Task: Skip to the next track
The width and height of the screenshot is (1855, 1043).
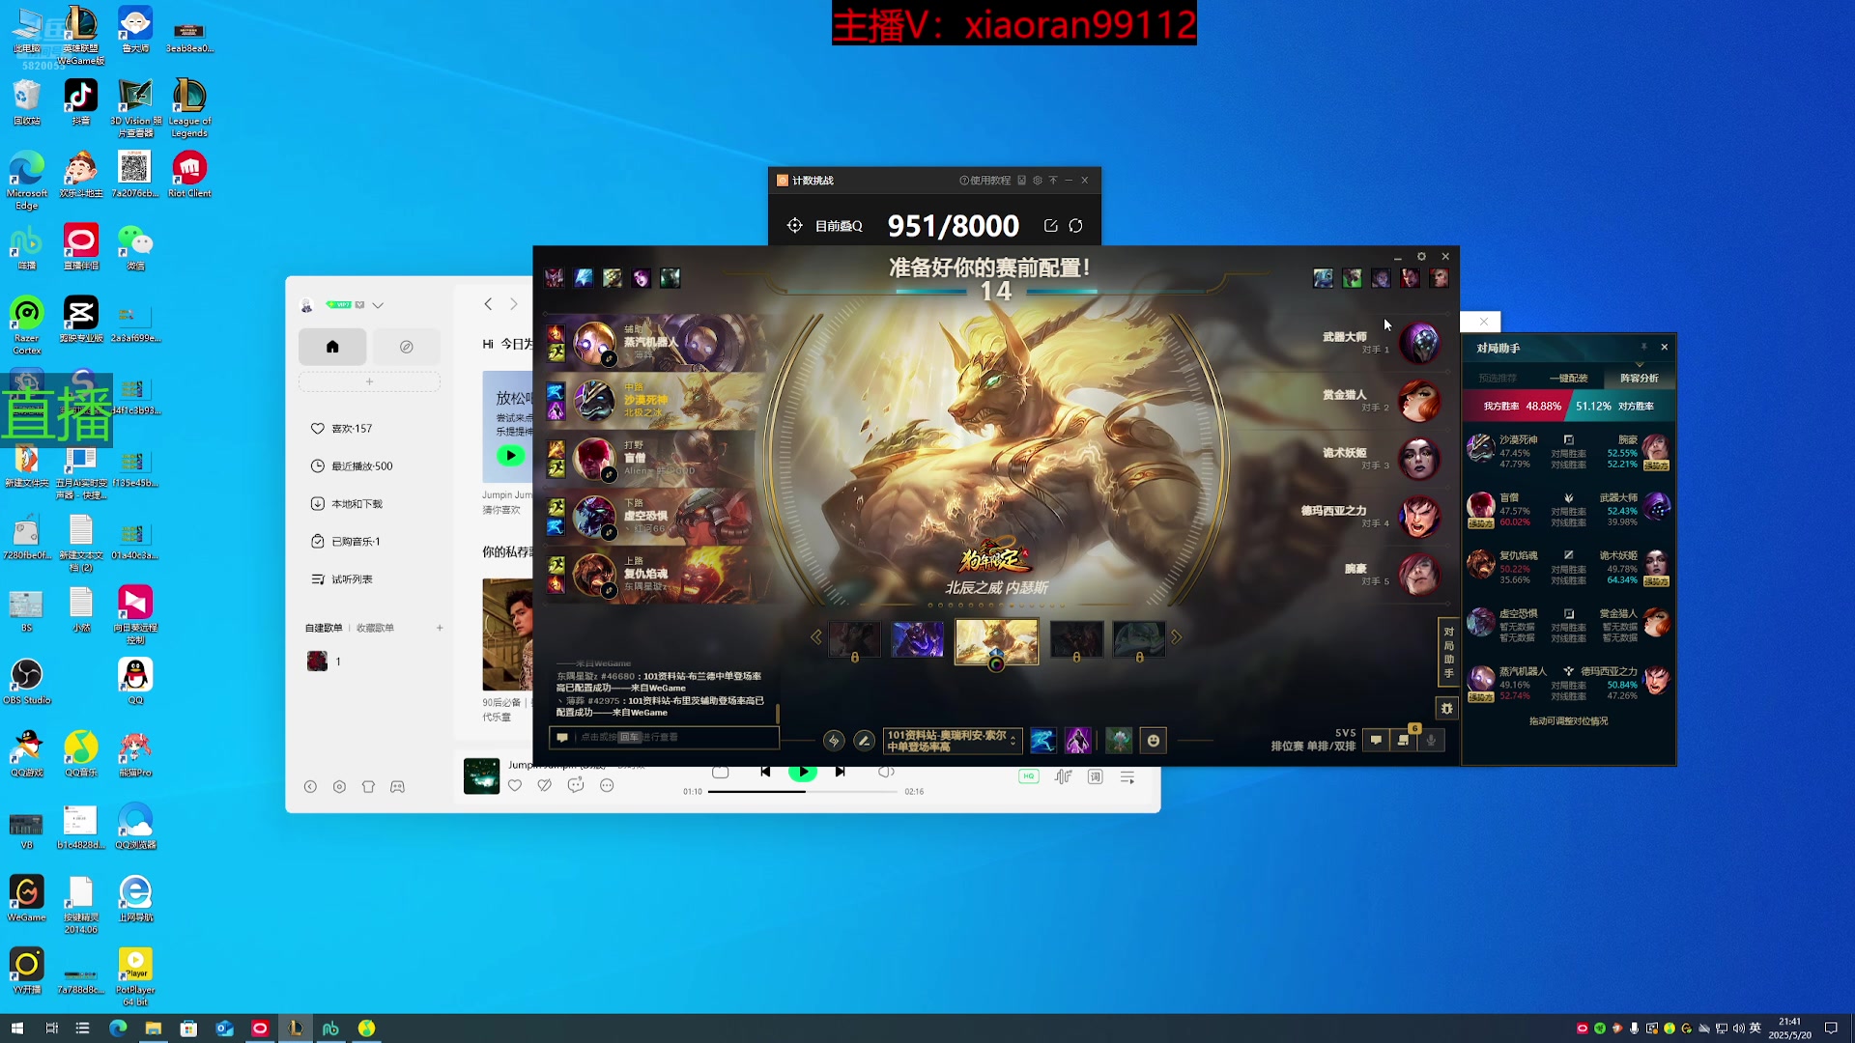Action: click(841, 772)
